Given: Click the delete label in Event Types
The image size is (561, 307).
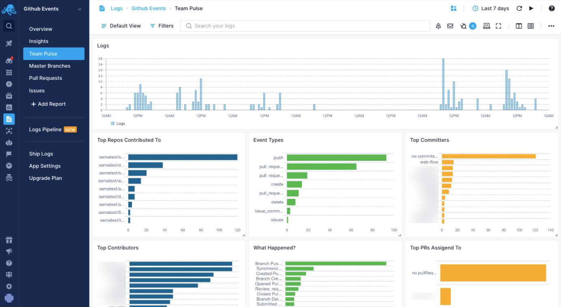Looking at the screenshot, I should [277, 202].
